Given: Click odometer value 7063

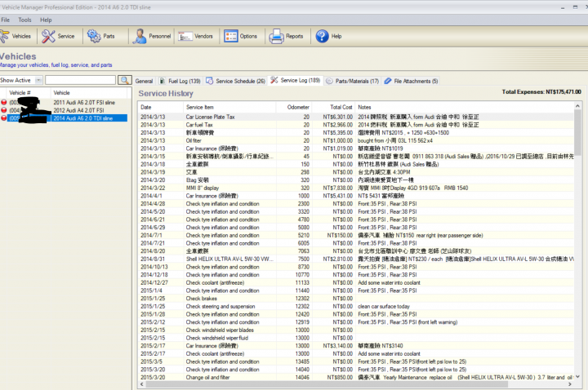Looking at the screenshot, I should (x=303, y=251).
